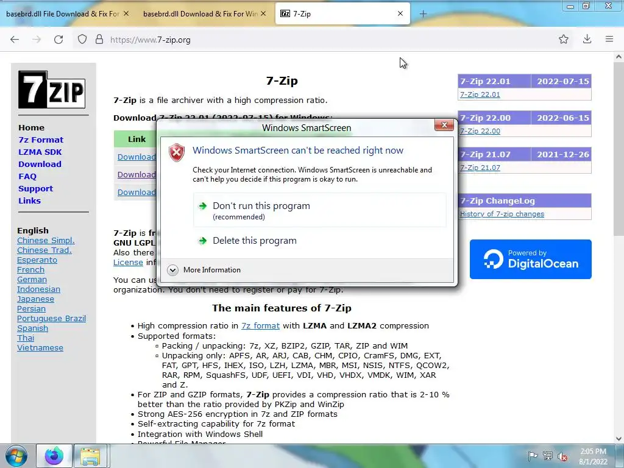Viewport: 624px width, 468px height.
Task: Close the second basebrd.dll Download tab
Action: [x=263, y=13]
